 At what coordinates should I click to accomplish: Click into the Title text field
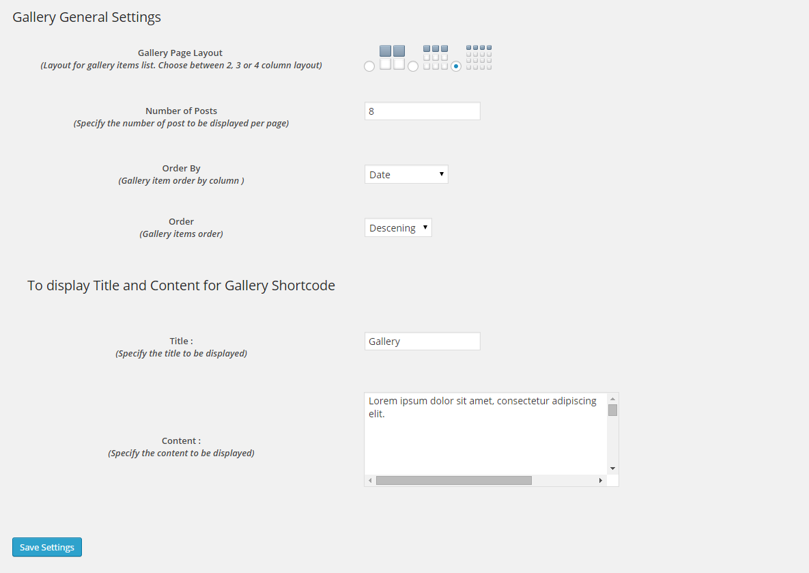click(422, 341)
